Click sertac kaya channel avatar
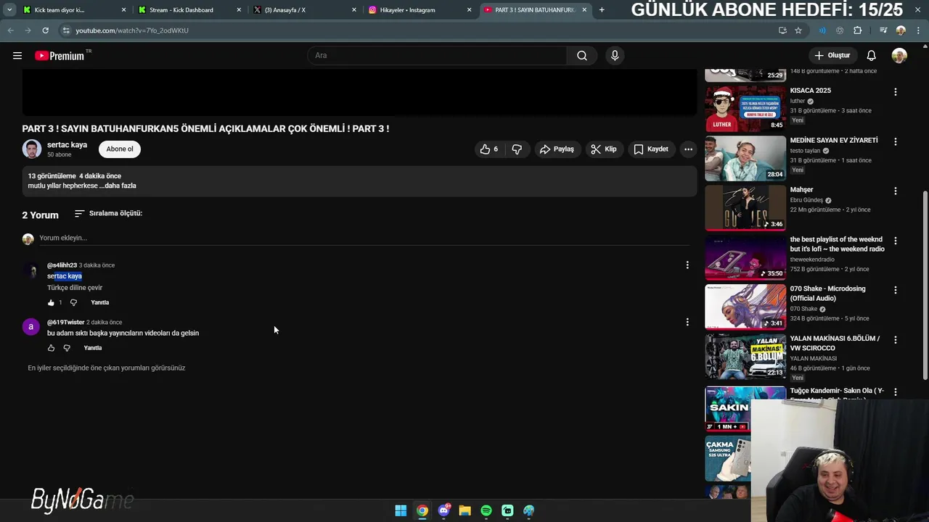Image resolution: width=929 pixels, height=522 pixels. (x=31, y=149)
